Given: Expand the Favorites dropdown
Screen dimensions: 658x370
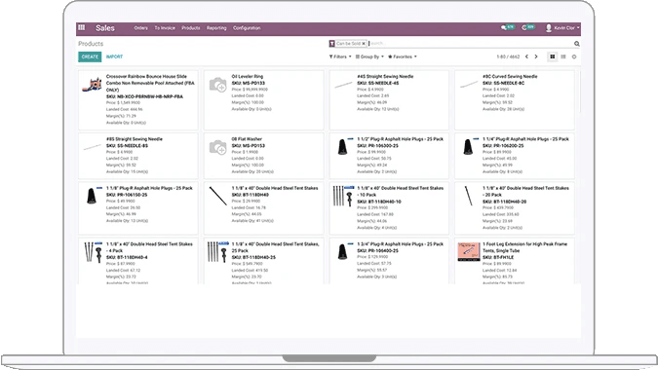Looking at the screenshot, I should click(403, 56).
